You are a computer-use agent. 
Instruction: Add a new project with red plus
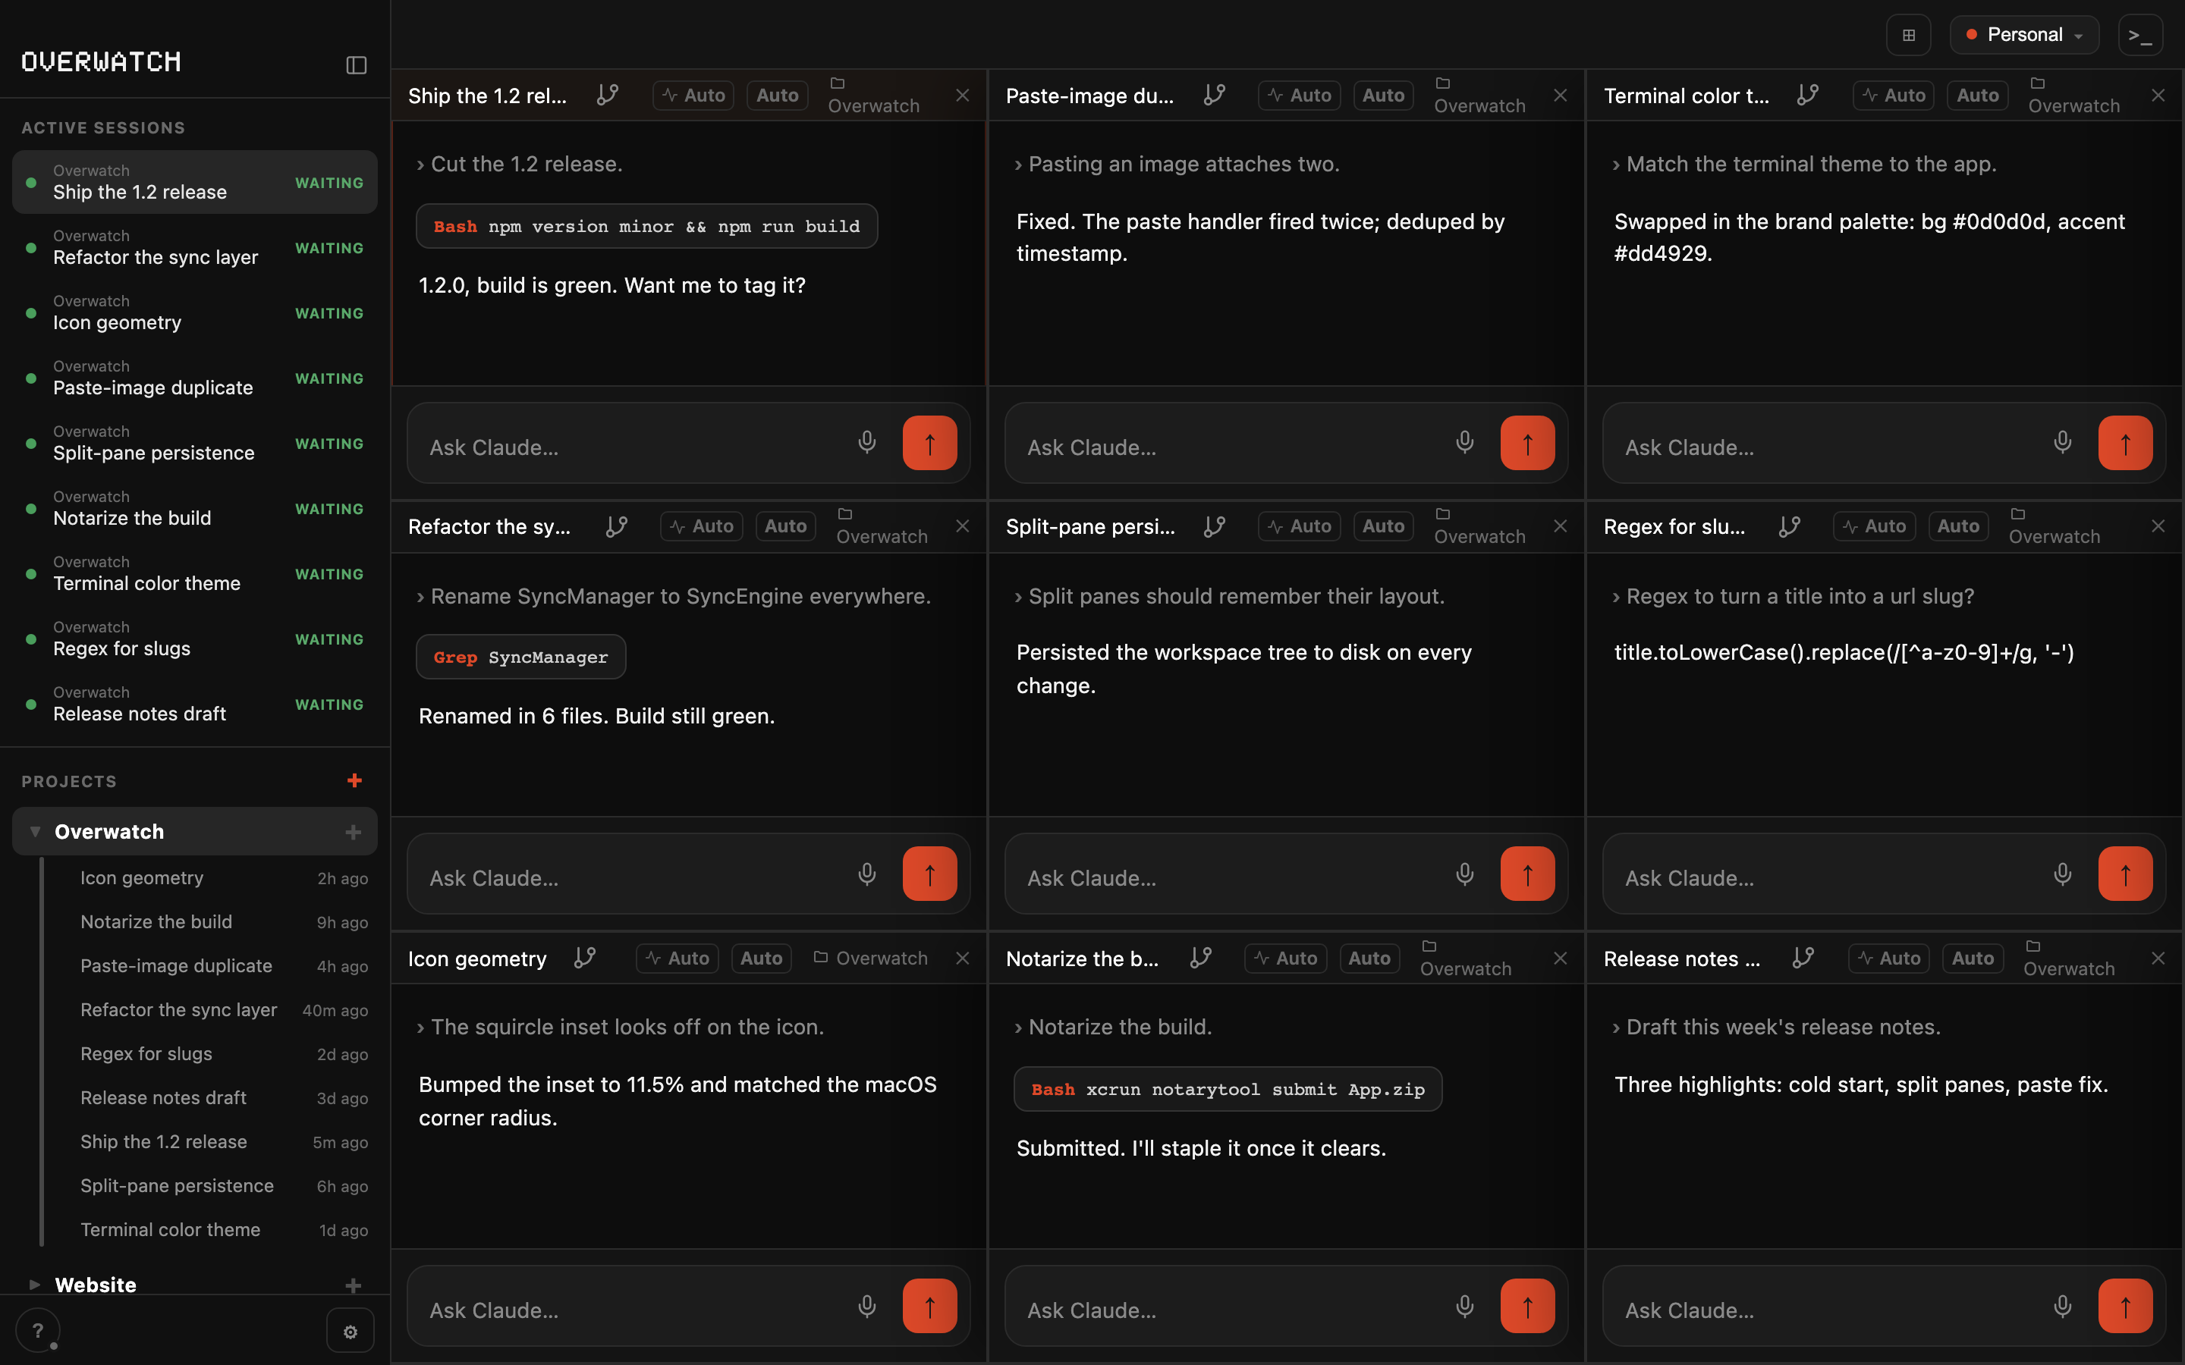pyautogui.click(x=354, y=780)
